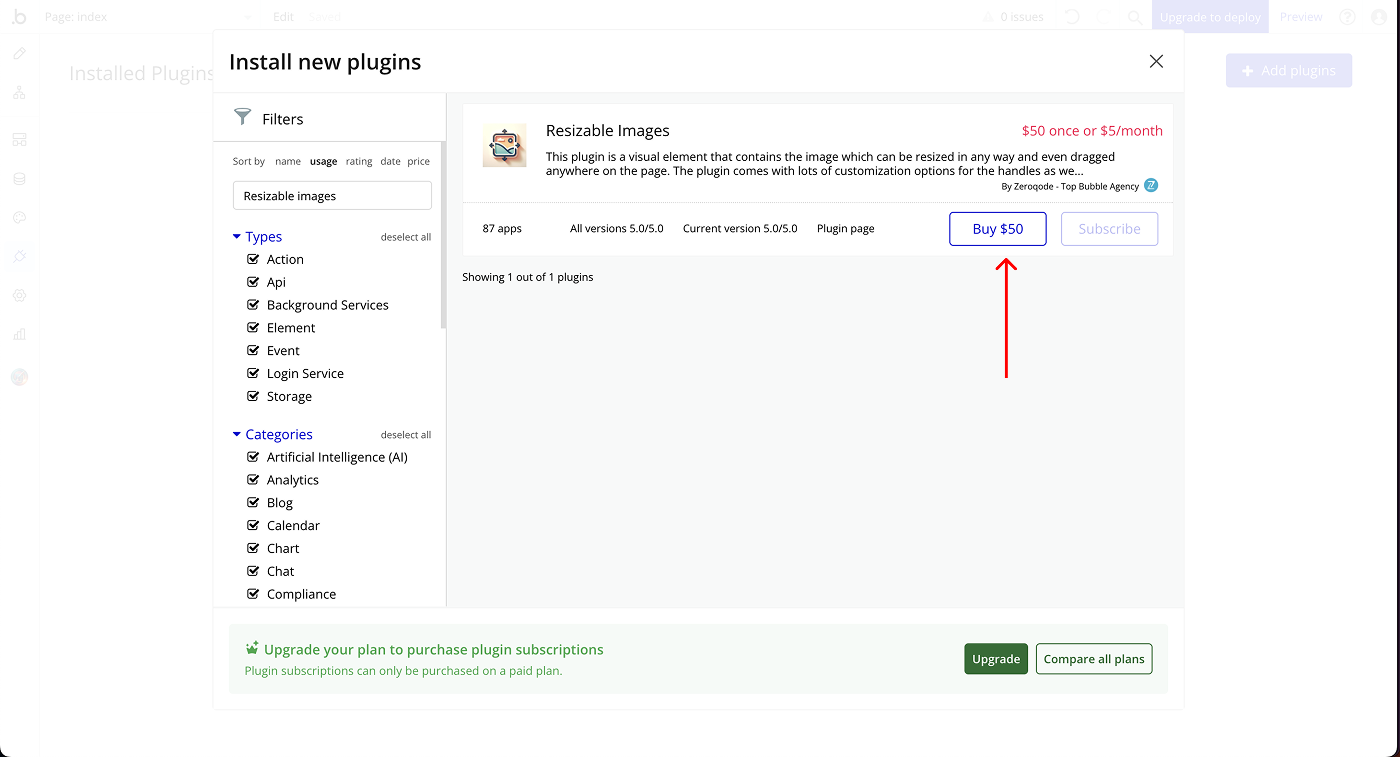Collapse the Types filter section
1400x757 pixels.
[x=237, y=236]
